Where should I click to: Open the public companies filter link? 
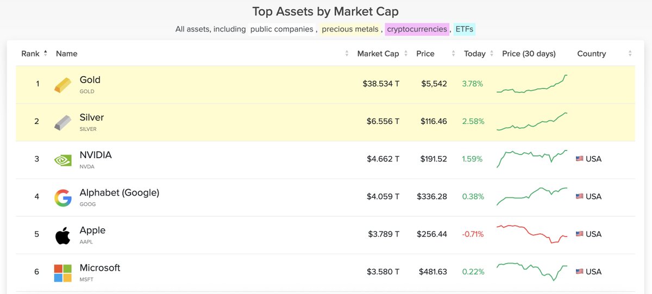(x=281, y=29)
